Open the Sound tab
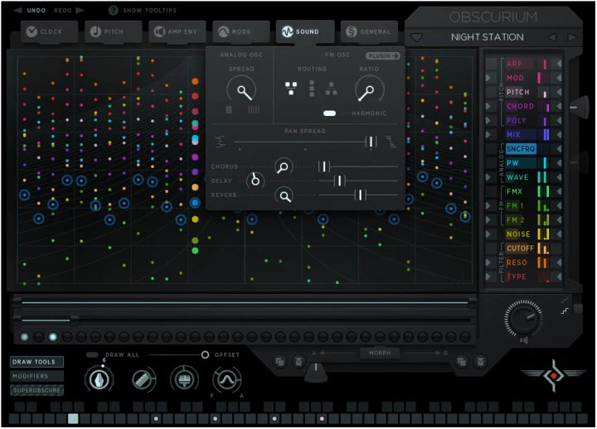 (305, 31)
